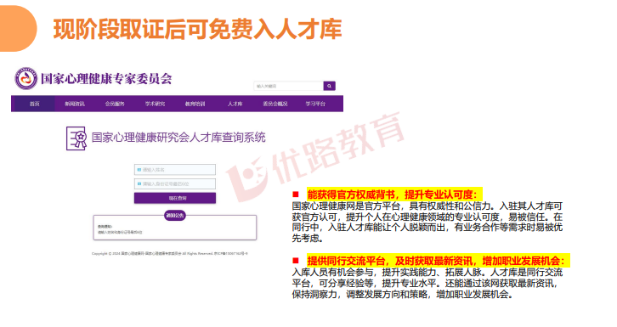Viewport: 617px width, 327px height.
Task: Click the 请输入姓名 name field
Action: [x=175, y=170]
